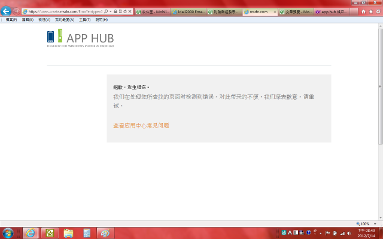Click the scrollbar up arrow
The image size is (383, 239).
381,26
